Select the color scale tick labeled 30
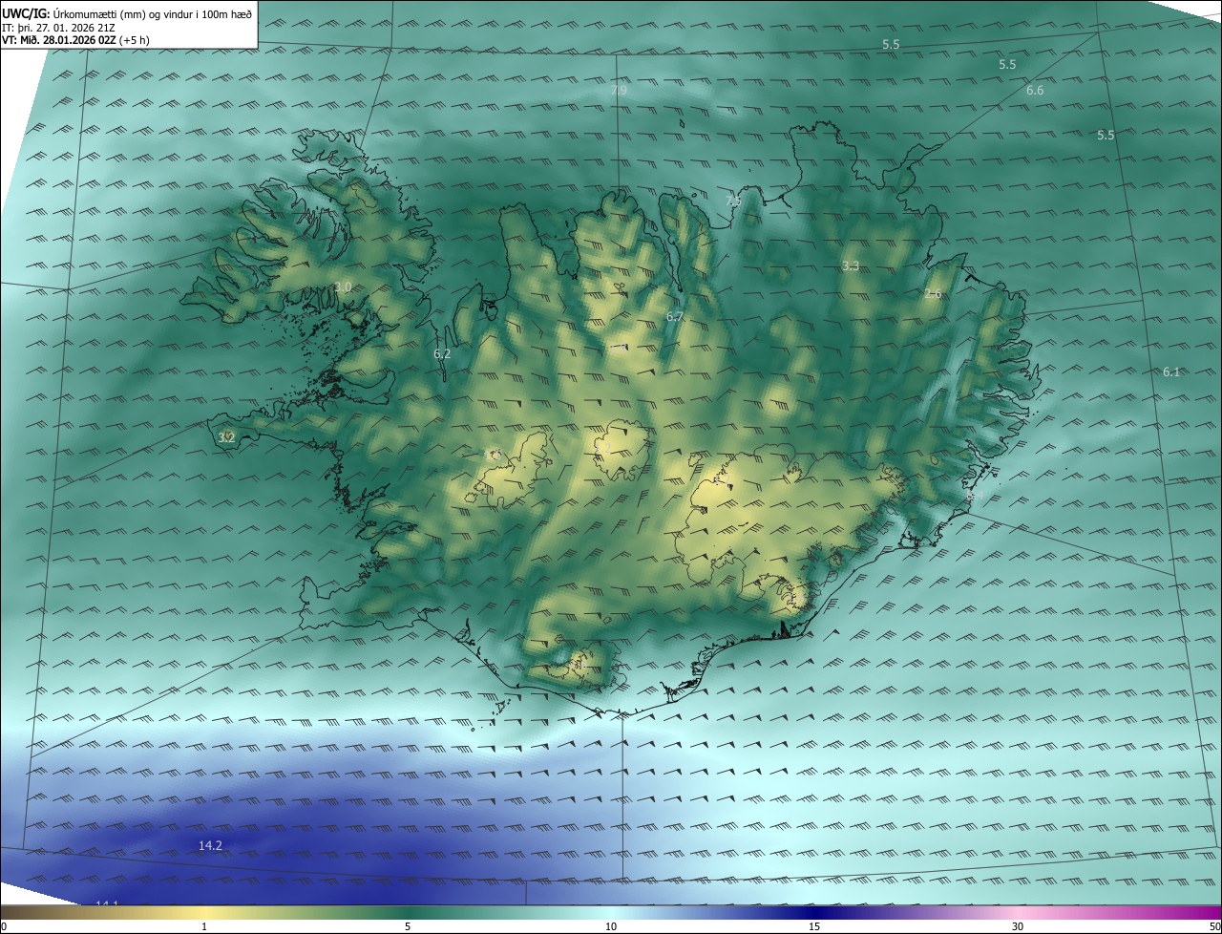This screenshot has width=1222, height=934. click(1018, 926)
